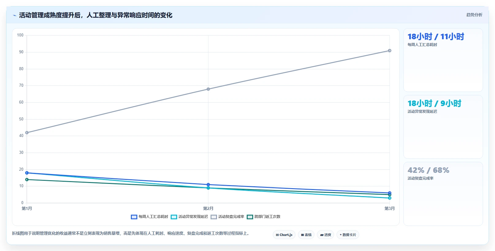Viewport: 495px width, 251px height.
Task: Click the footer note beginning 折线图用于说明
Action: (x=131, y=233)
